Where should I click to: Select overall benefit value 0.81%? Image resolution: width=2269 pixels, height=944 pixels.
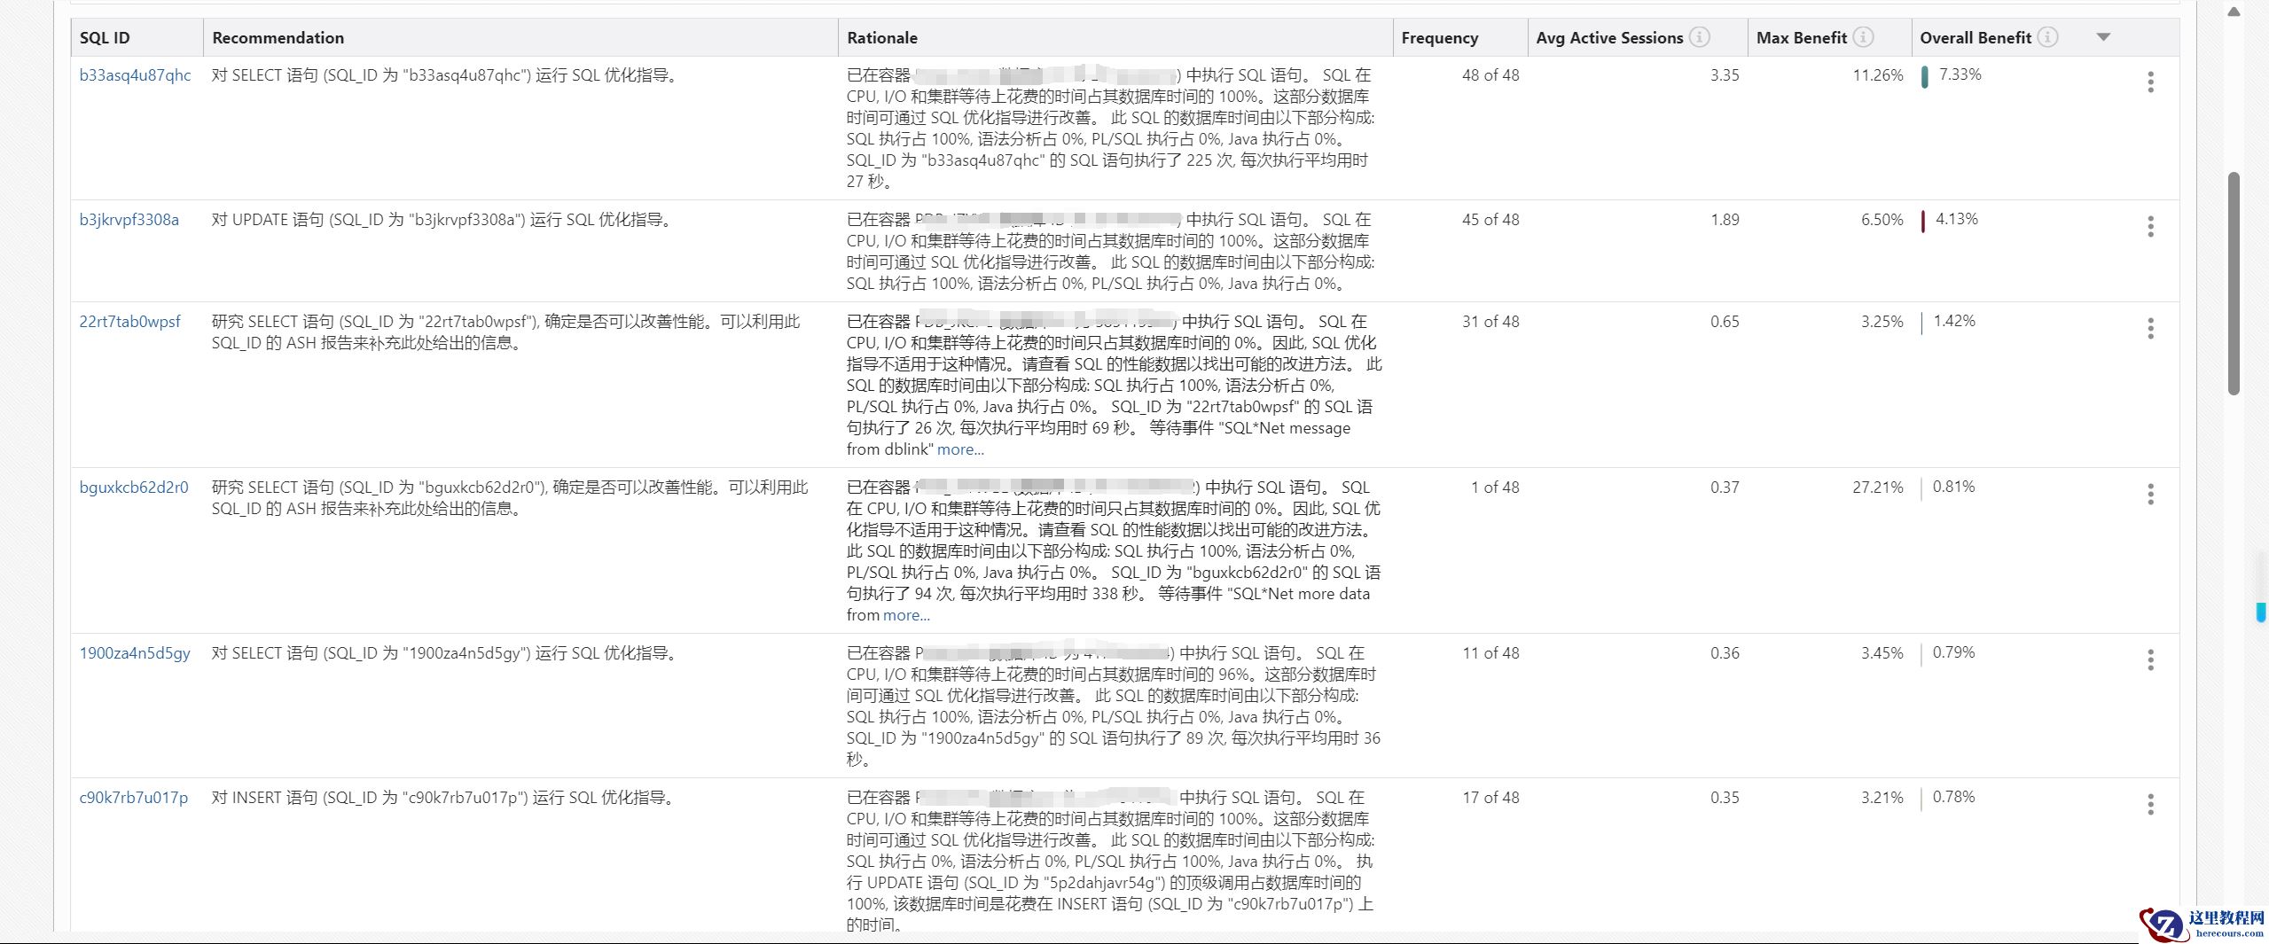[x=1953, y=487]
